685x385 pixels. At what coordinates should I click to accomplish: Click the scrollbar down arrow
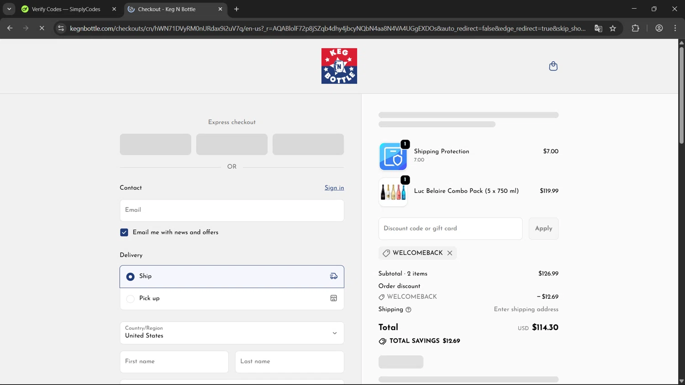click(681, 381)
